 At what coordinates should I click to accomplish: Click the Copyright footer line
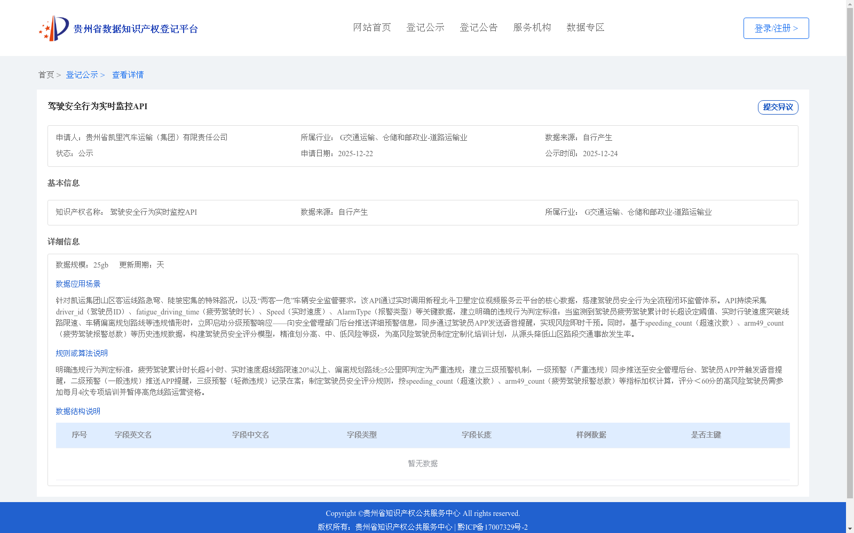(423, 513)
